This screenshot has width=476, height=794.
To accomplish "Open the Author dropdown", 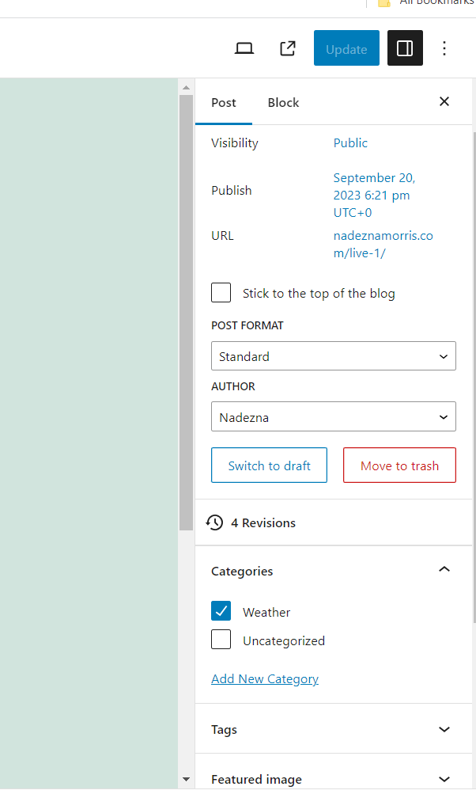I will tap(333, 417).
